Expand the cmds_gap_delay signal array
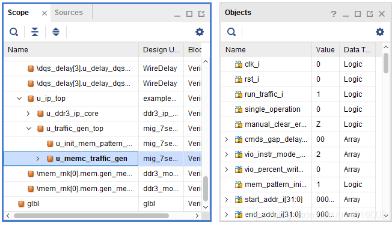The height and width of the screenshot is (226, 392). [227, 139]
